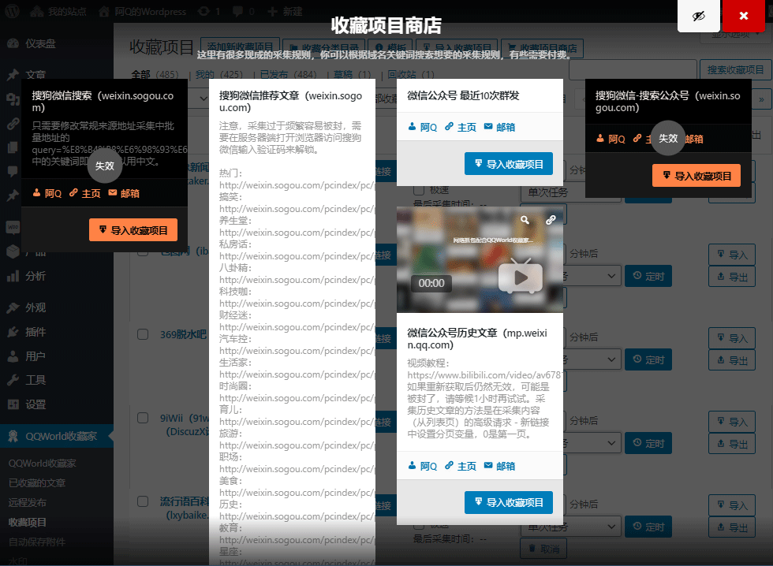Filter list by 全部 (485) tab
The width and height of the screenshot is (773, 566).
pos(155,74)
